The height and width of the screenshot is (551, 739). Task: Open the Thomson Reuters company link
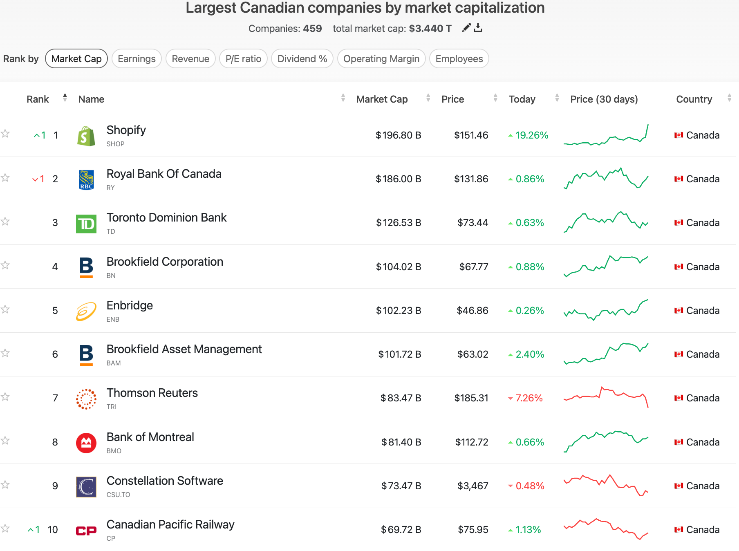click(152, 393)
